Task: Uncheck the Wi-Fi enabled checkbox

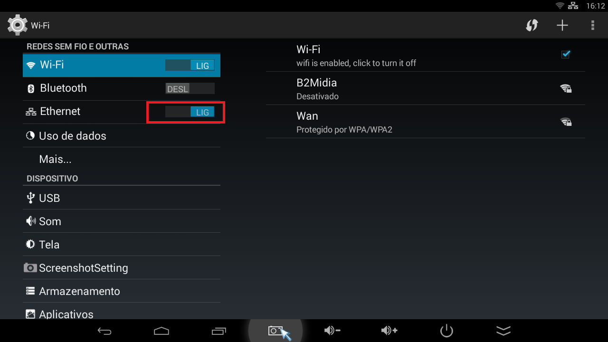Action: point(565,54)
